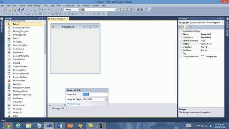Screen dimensions: 229x129
Task: Click the Save icon in toolbar
Action: click(x=19, y=10)
